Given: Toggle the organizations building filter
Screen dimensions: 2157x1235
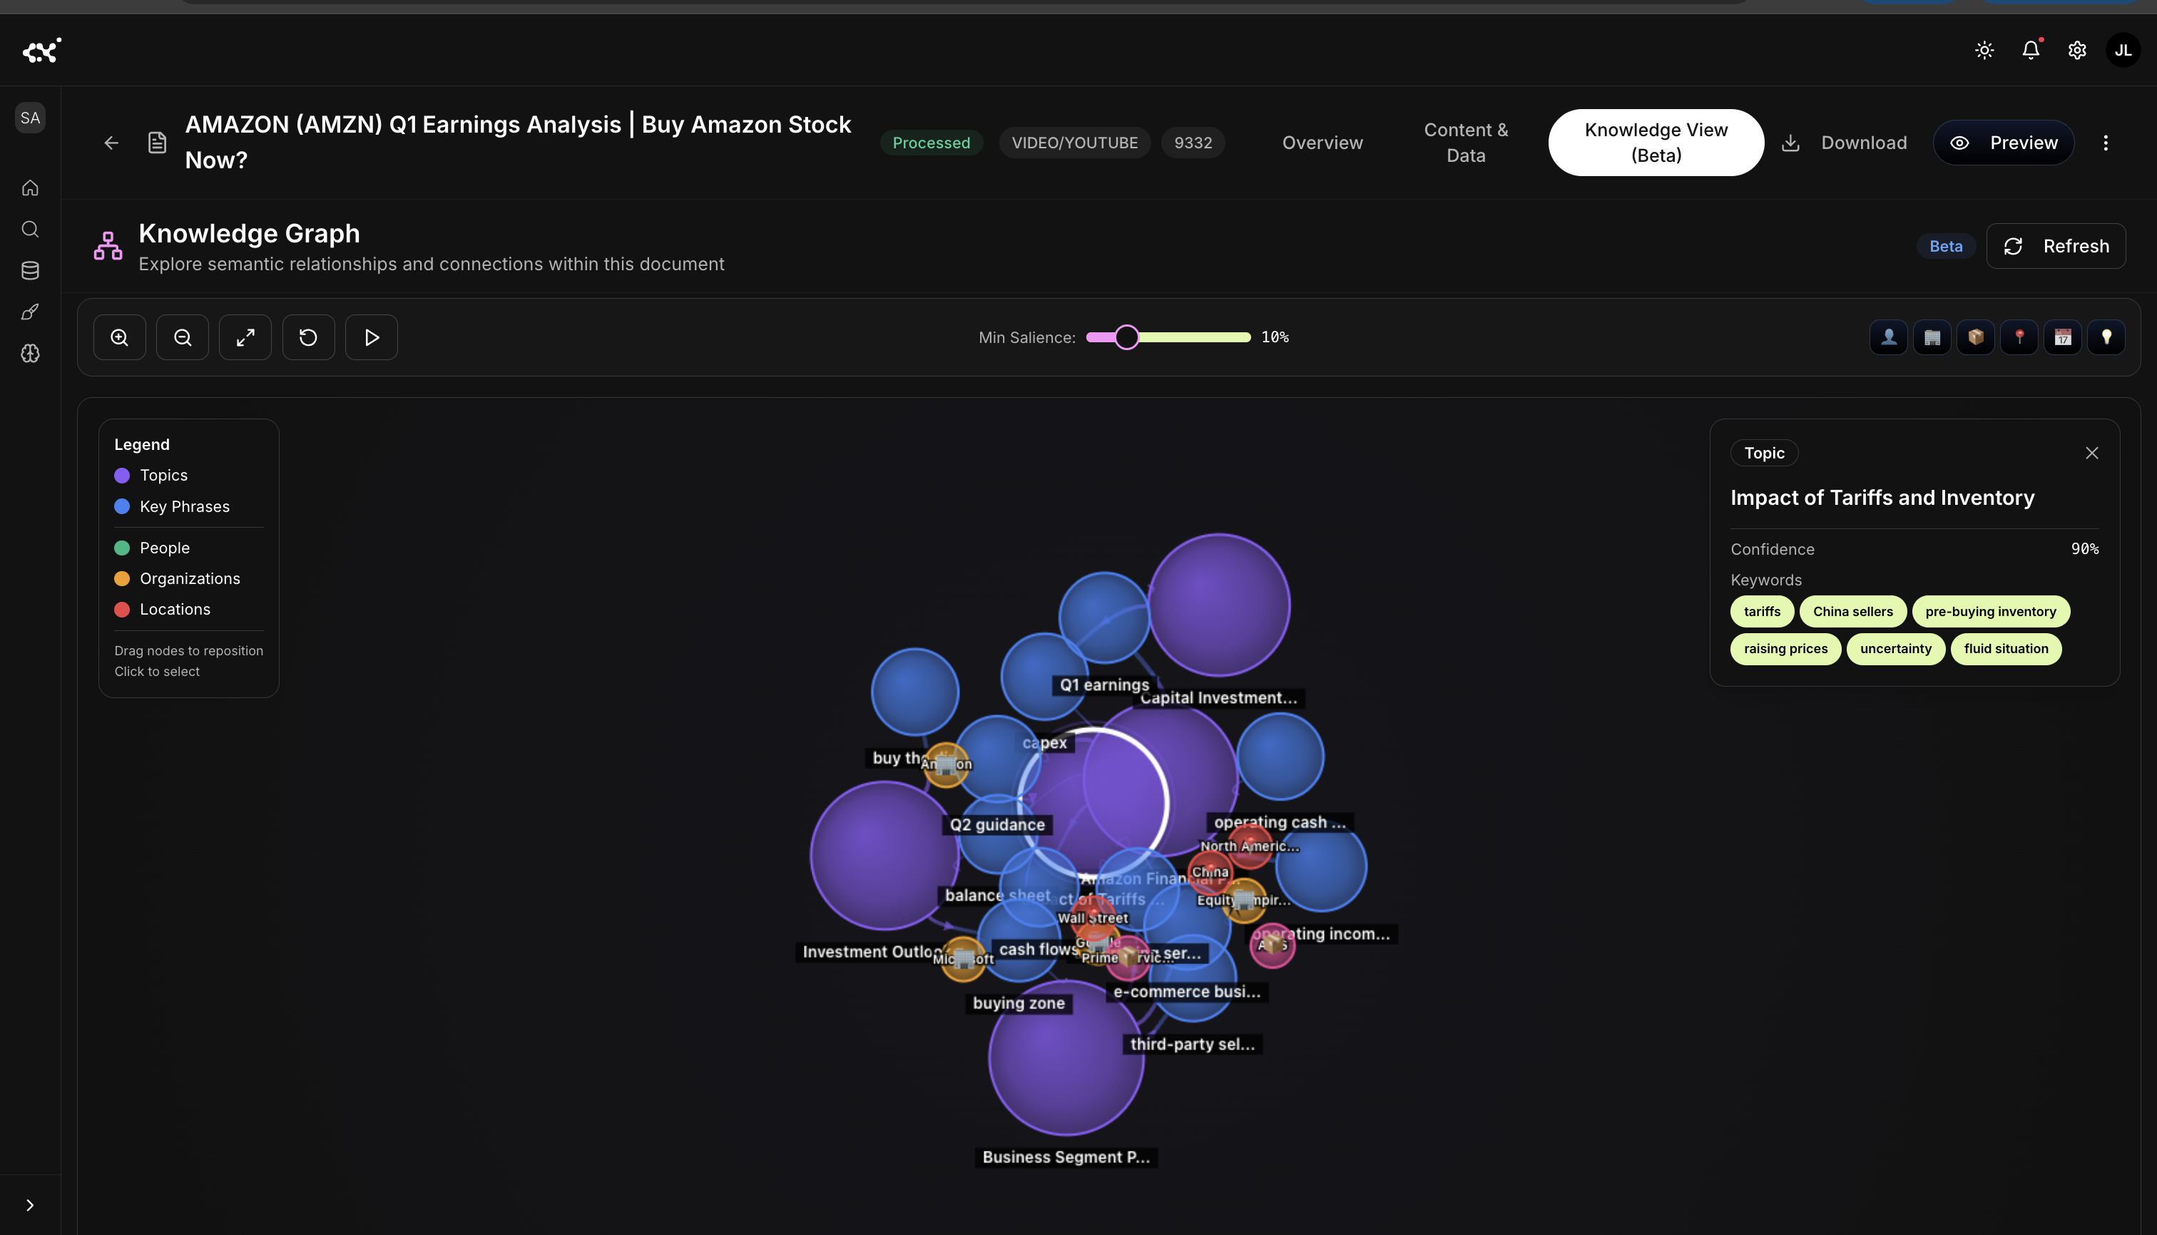Looking at the screenshot, I should (x=1932, y=337).
